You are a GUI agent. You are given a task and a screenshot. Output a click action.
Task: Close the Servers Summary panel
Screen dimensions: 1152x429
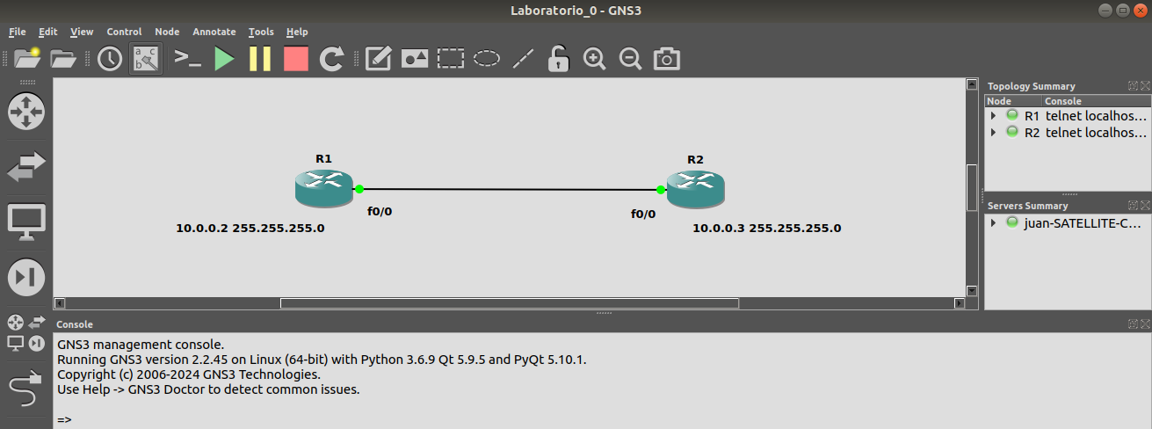point(1145,205)
